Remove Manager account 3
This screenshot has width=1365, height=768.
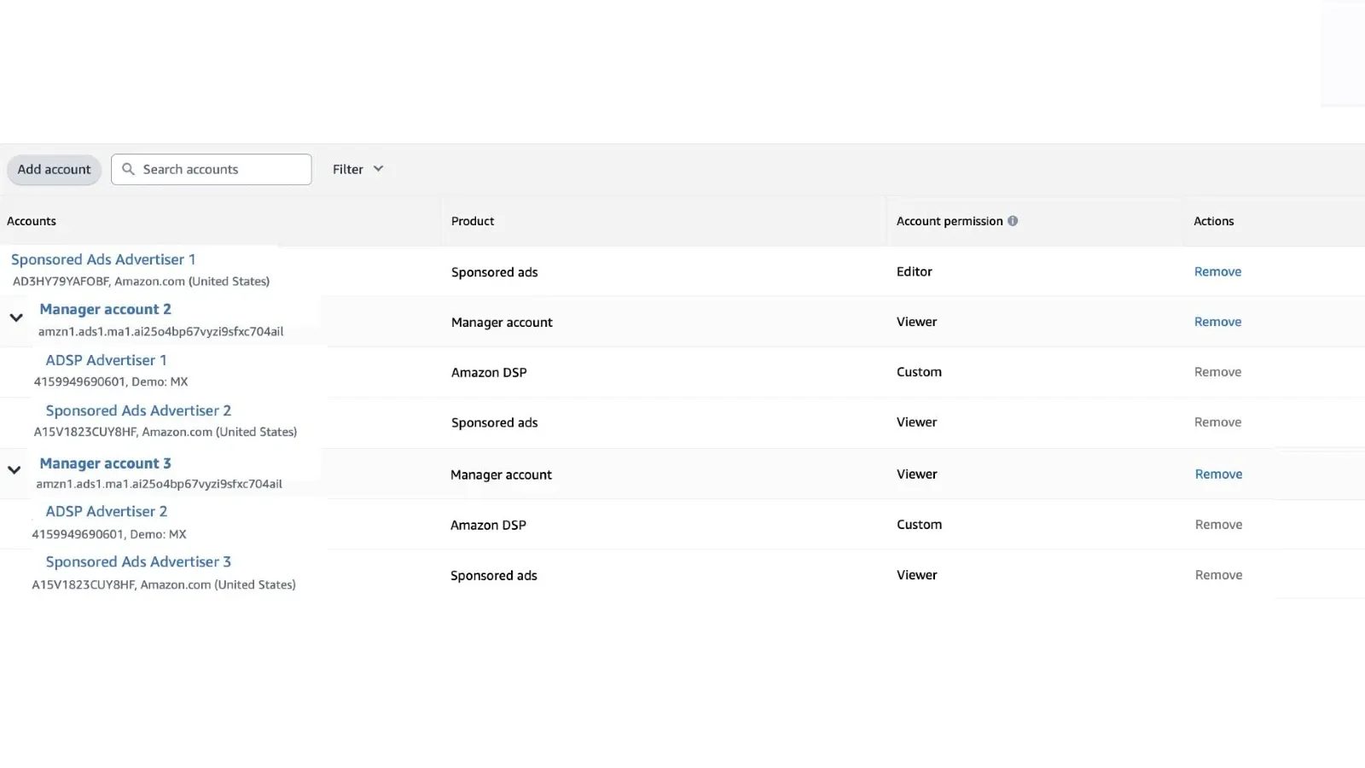[1218, 474]
